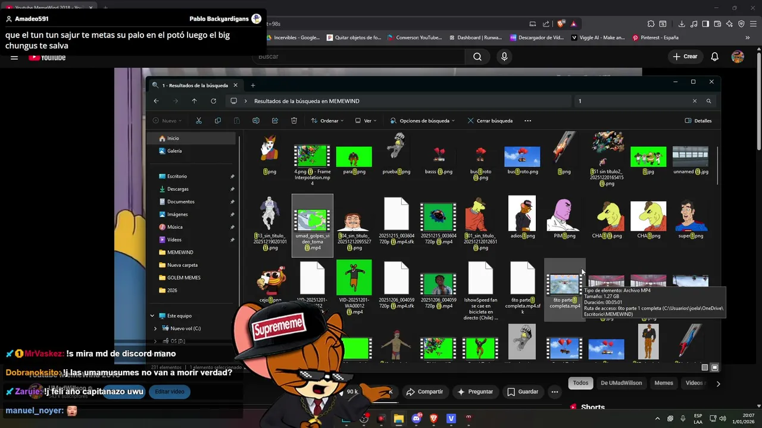762x428 pixels.
Task: Open the volume control in system tray
Action: 722,418
